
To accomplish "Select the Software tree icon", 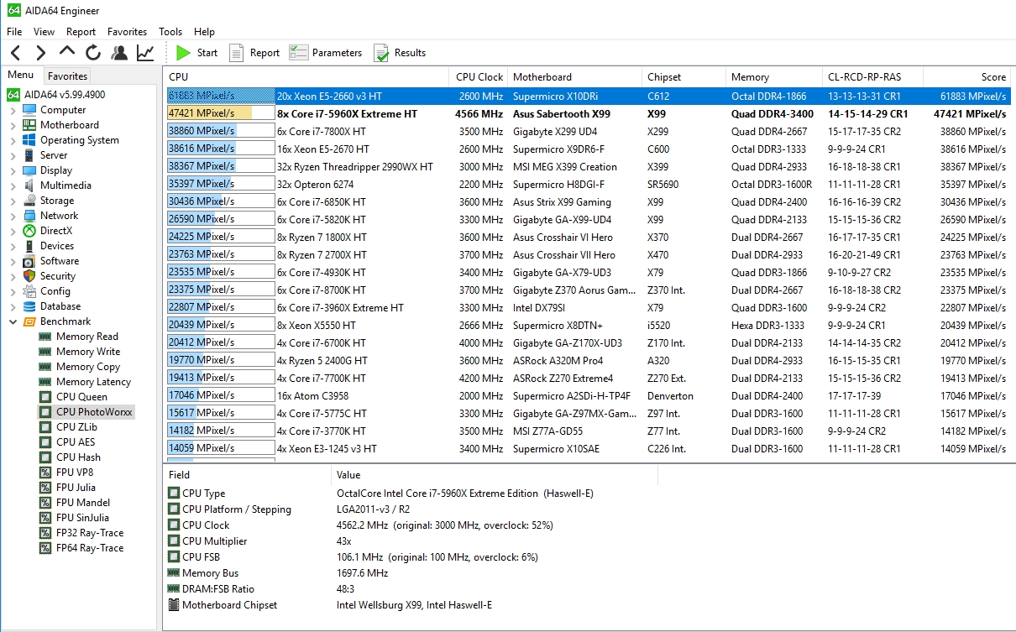I will click(29, 261).
